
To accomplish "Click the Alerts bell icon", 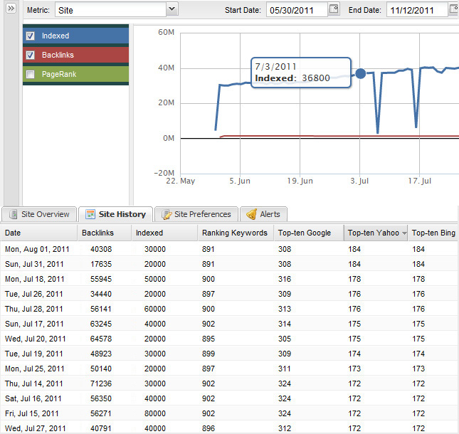I will click(251, 214).
